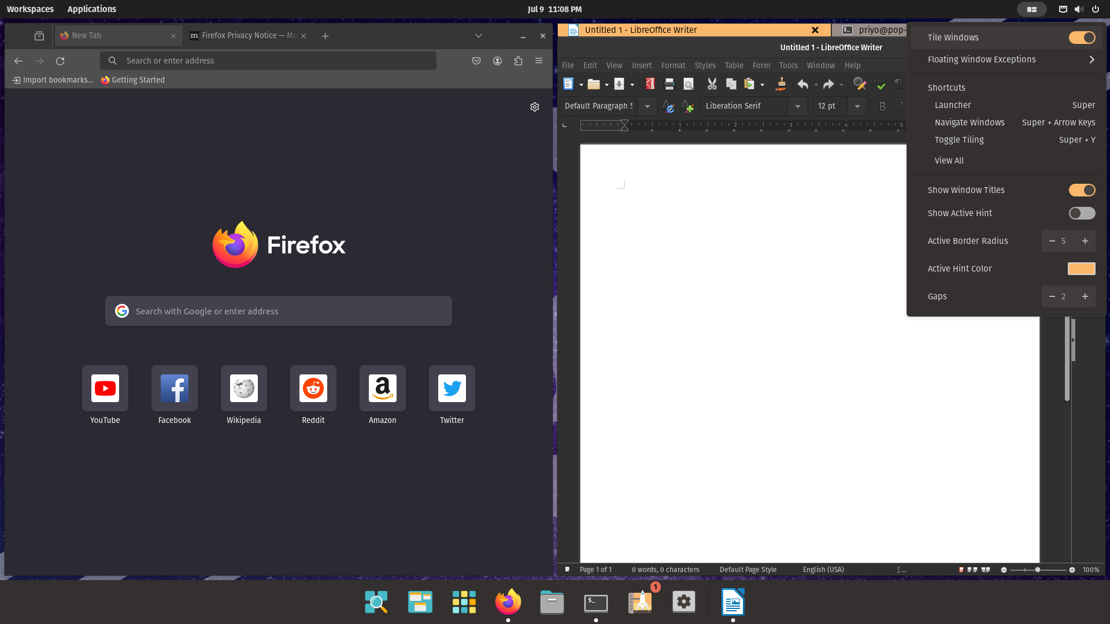The height and width of the screenshot is (624, 1110).
Task: Toggle formatting marks display
Action: 898,84
